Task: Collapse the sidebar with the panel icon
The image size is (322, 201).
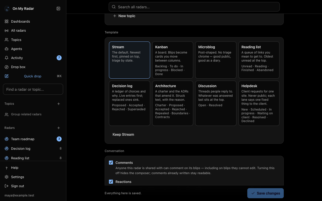Action: tap(58, 9)
